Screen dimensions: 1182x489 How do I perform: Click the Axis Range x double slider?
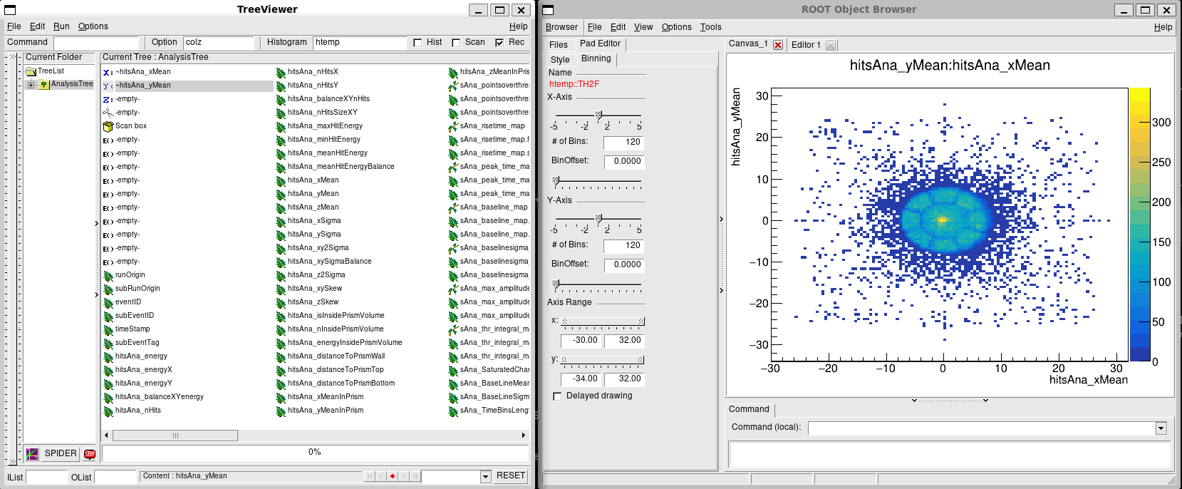[603, 321]
